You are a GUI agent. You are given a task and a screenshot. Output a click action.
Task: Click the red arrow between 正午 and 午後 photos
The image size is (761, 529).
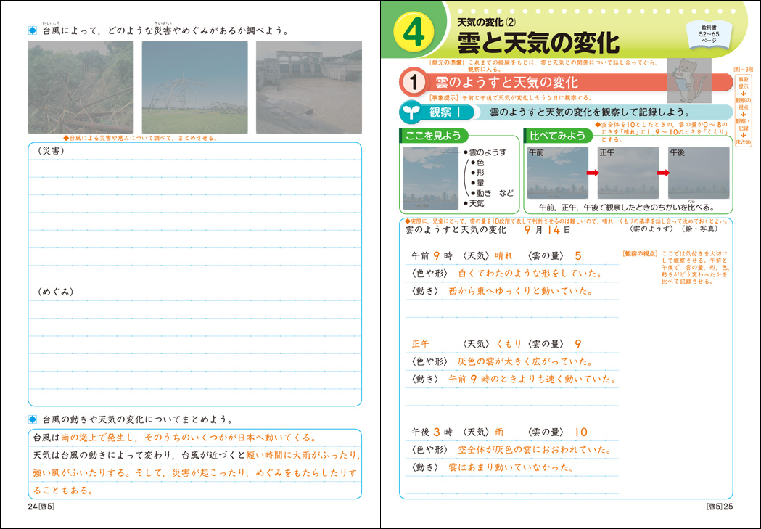[663, 173]
